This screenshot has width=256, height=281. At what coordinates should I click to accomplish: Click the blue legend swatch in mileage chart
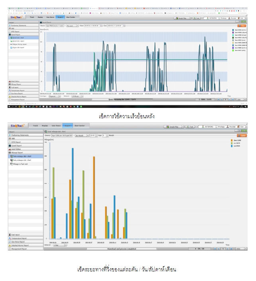point(232,146)
